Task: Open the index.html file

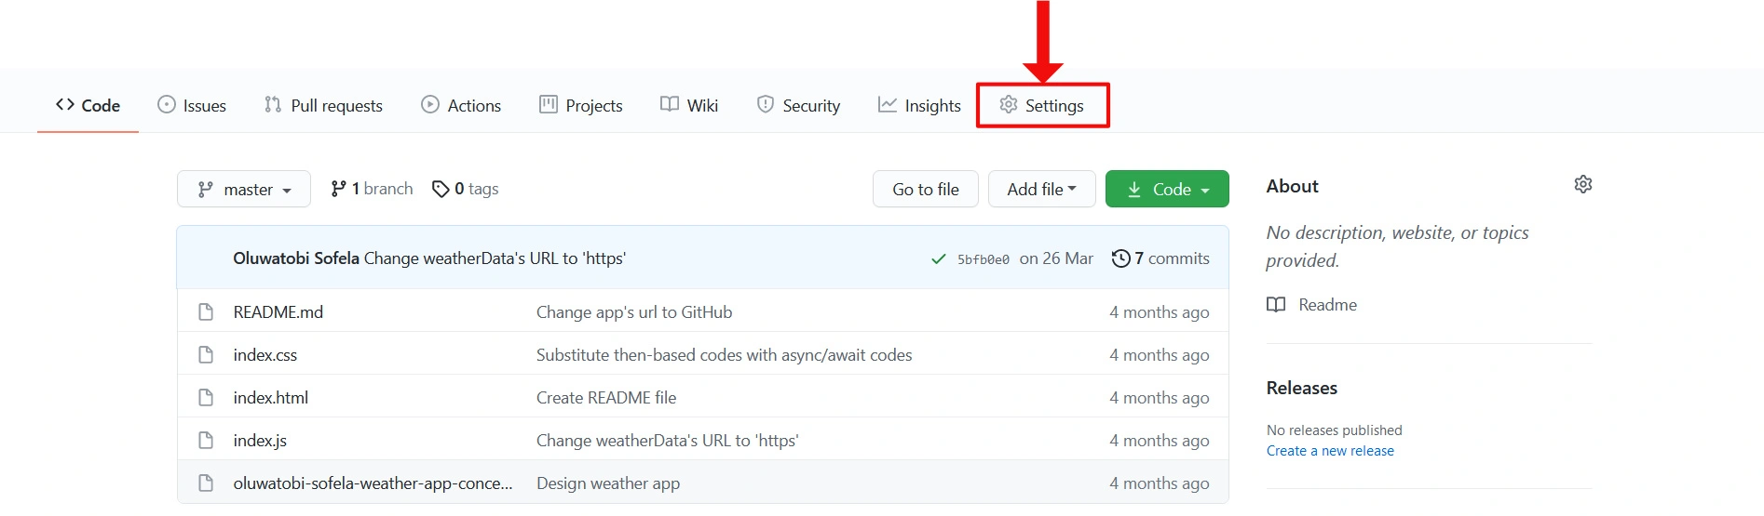Action: pos(271,398)
